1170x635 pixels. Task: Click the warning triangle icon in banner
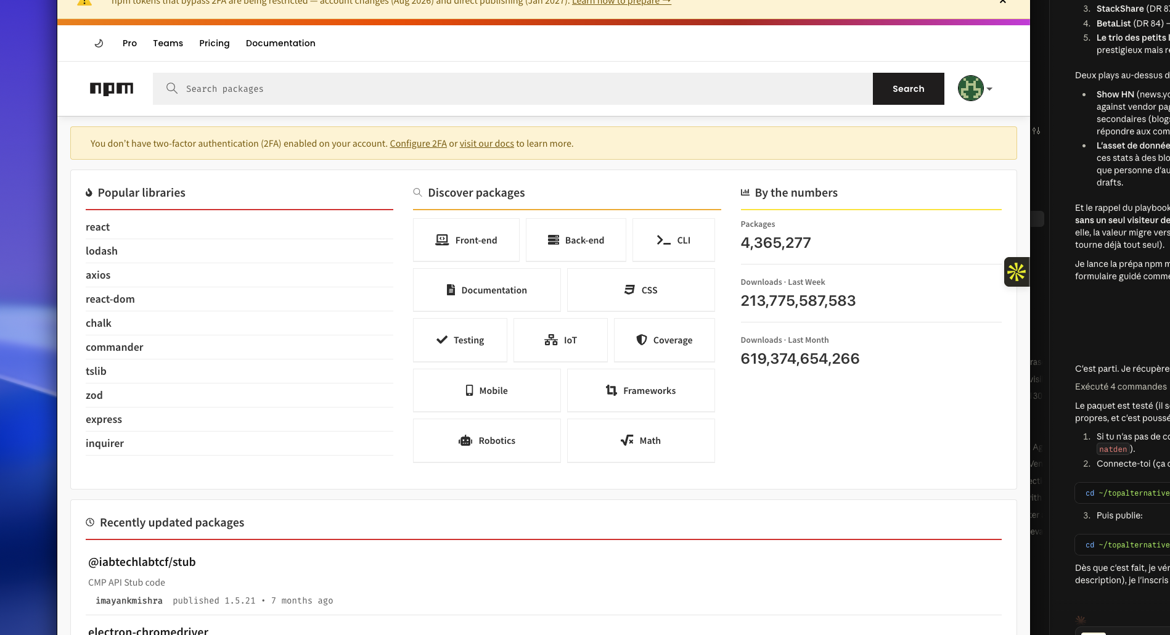coord(84,2)
